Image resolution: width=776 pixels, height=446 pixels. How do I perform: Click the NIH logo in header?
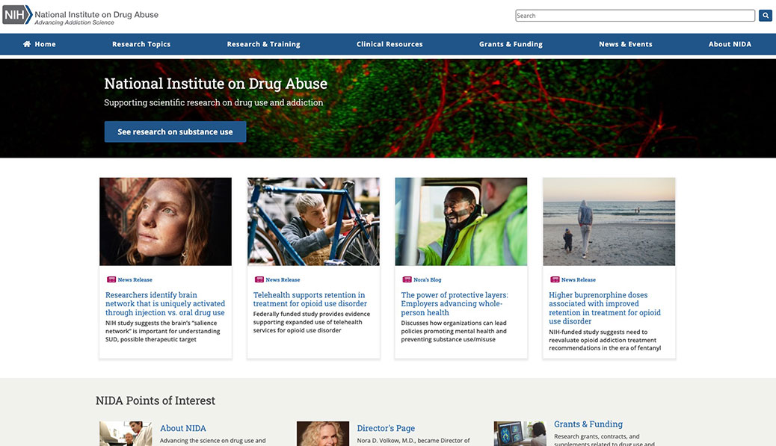(x=17, y=14)
